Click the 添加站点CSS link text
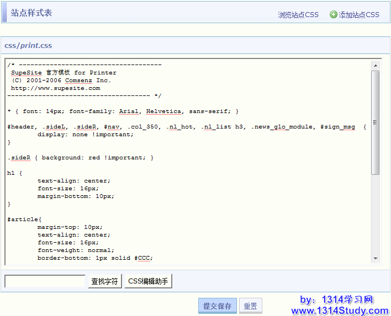This screenshot has width=391, height=316. click(x=359, y=15)
